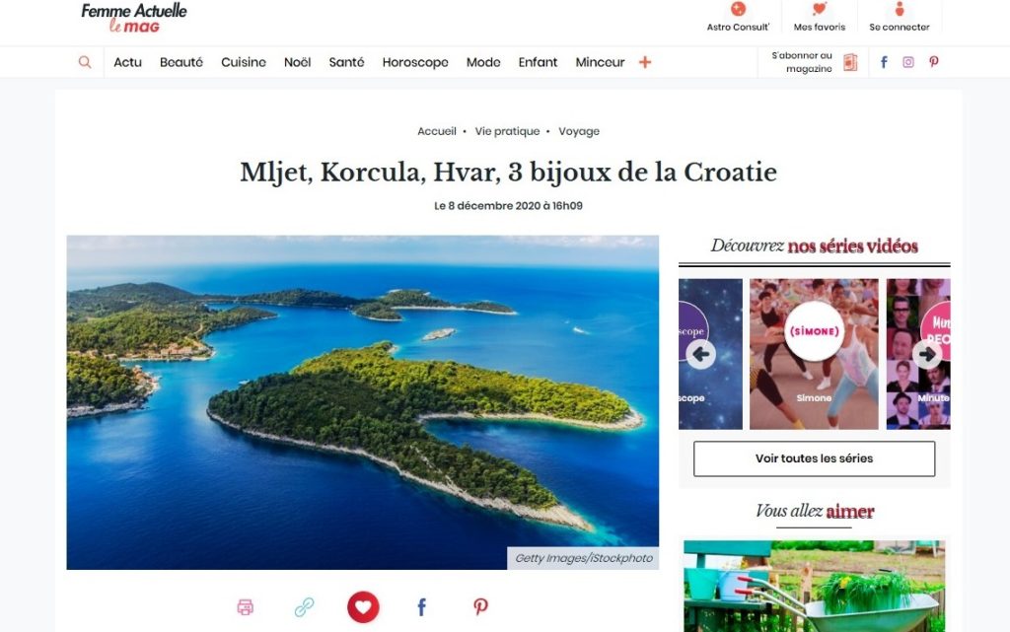Visit the Facebook page from header

(x=884, y=62)
